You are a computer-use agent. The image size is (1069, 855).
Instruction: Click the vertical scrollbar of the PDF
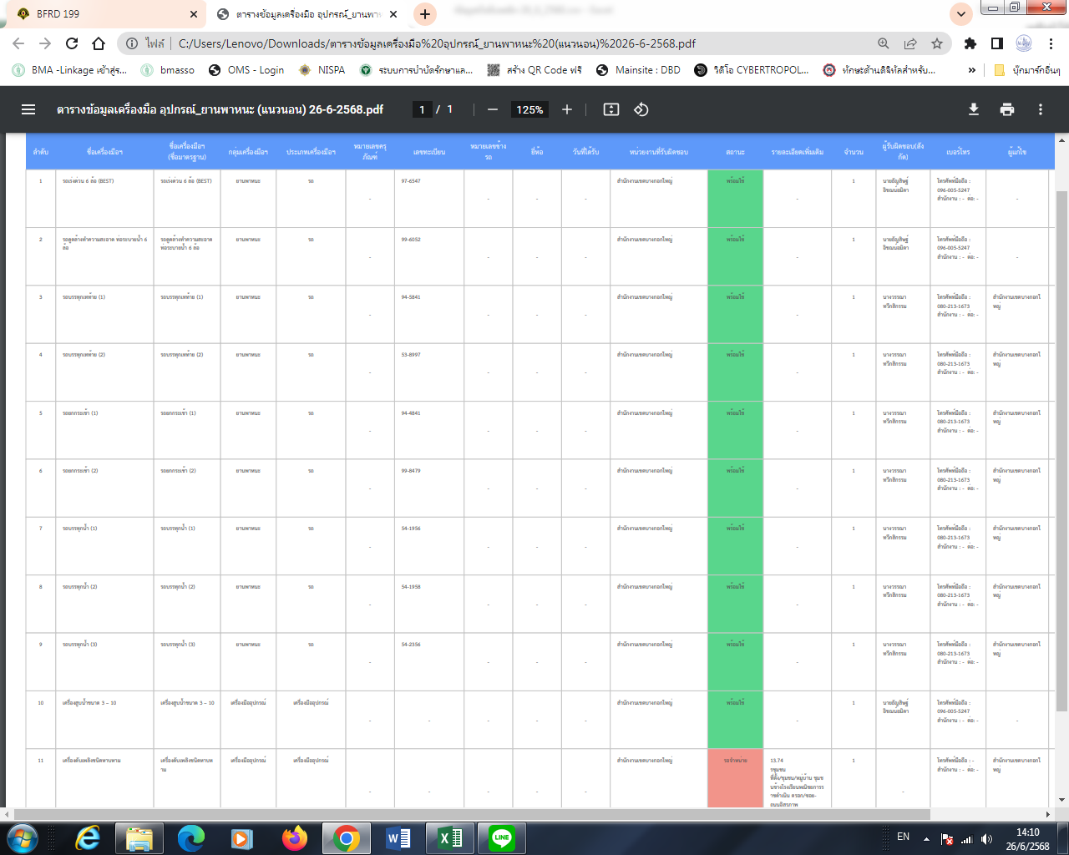pos(1061,451)
